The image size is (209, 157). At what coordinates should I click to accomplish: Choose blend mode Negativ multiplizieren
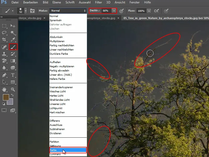point(68,66)
